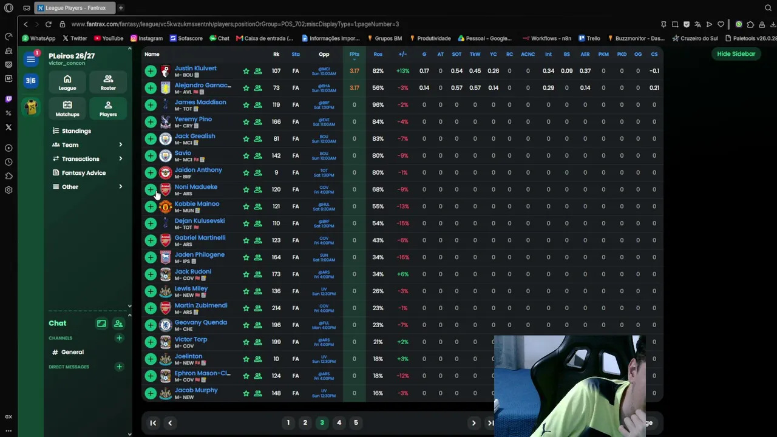
Task: Open search tabs magnifier icon
Action: tap(768, 8)
